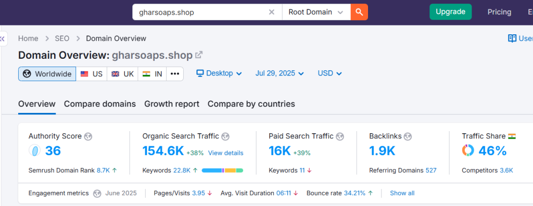This screenshot has width=533, height=206.
Task: Switch to the Compare domains tab
Action: coord(100,104)
